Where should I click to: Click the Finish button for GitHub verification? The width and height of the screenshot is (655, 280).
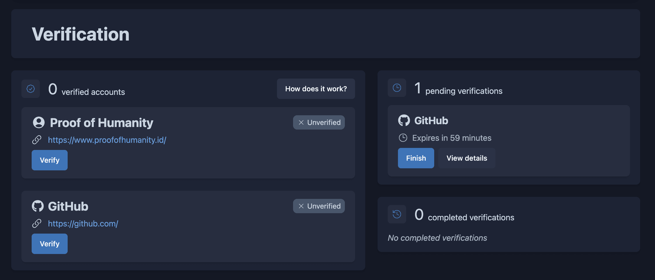point(416,158)
